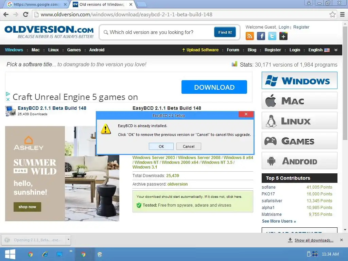Screen dimensions: 348x261
Task: Close the Old versions of Windows tab
Action: click(131, 4)
